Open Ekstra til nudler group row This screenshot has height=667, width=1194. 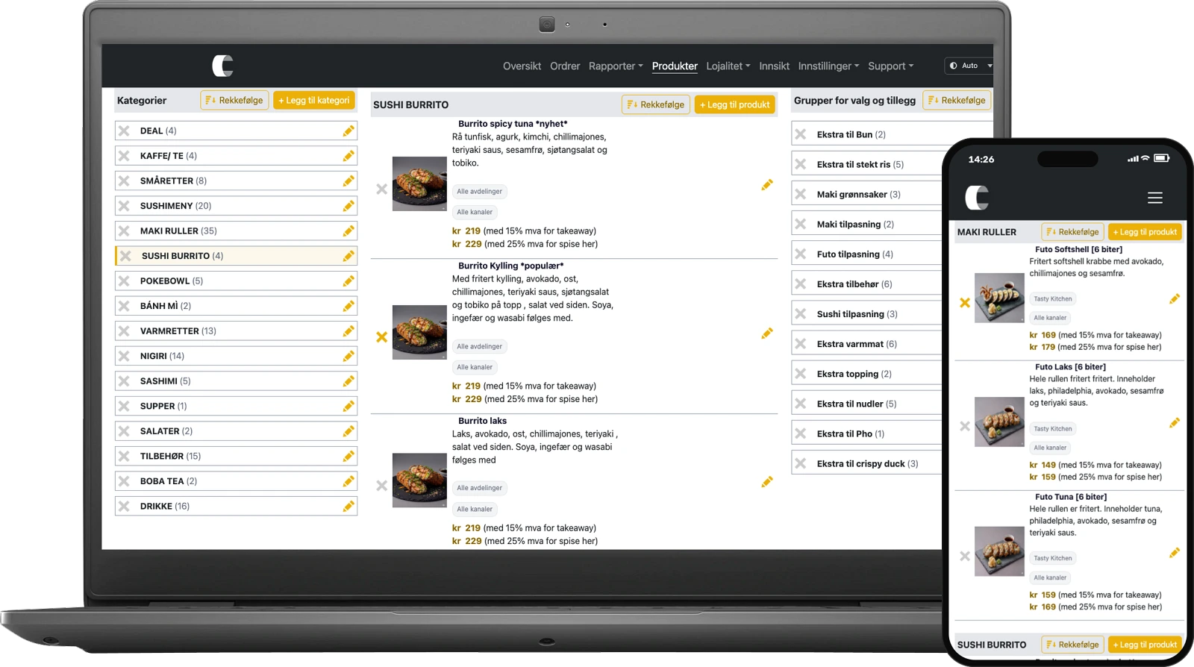tap(866, 404)
